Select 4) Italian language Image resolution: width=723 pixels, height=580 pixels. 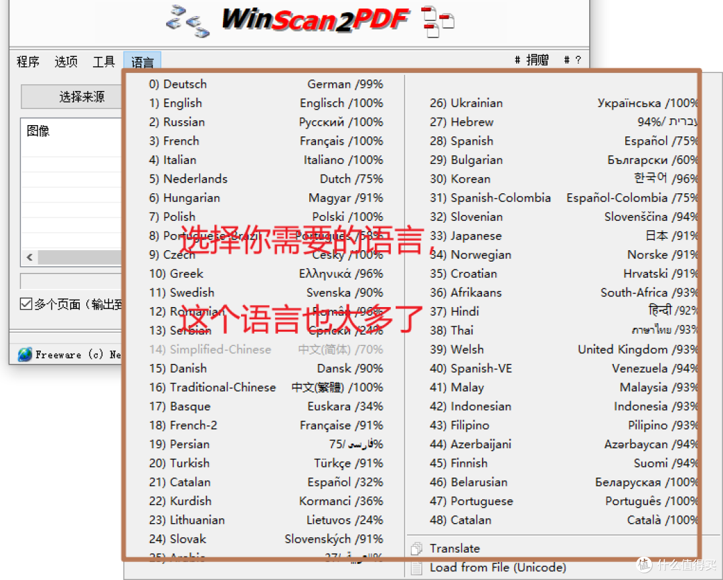[x=266, y=159]
